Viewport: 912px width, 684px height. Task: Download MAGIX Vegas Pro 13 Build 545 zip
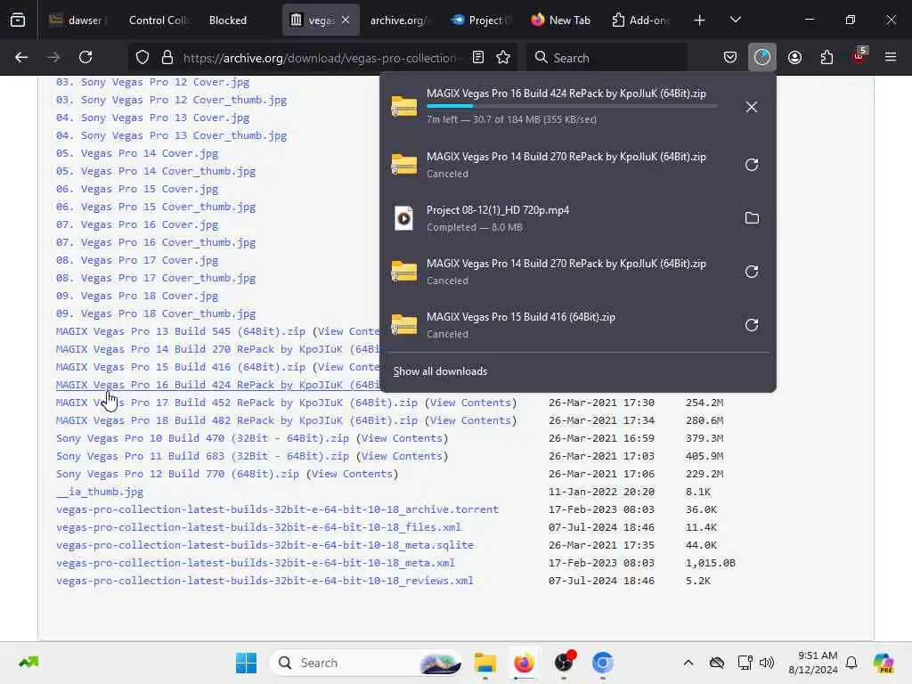pyautogui.click(x=180, y=331)
